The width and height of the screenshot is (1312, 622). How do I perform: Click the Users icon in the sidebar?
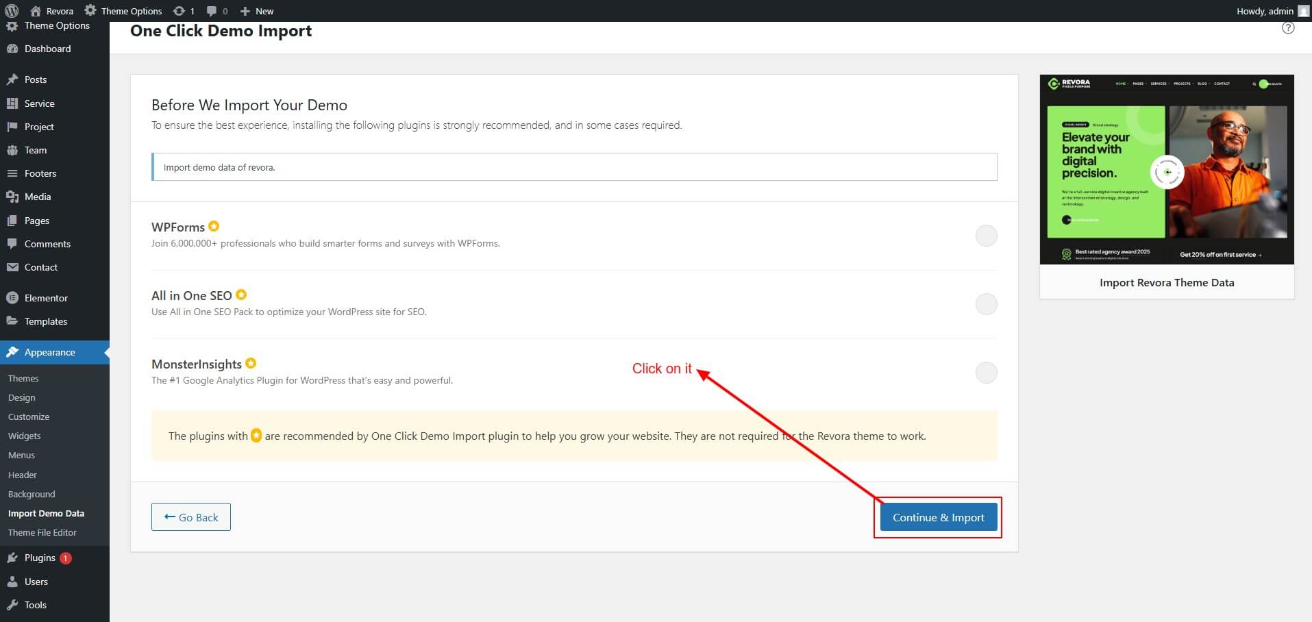pyautogui.click(x=12, y=582)
